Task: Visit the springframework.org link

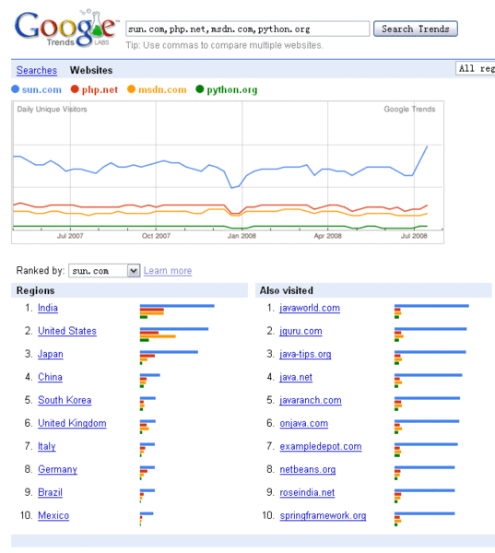Action: pos(323,515)
